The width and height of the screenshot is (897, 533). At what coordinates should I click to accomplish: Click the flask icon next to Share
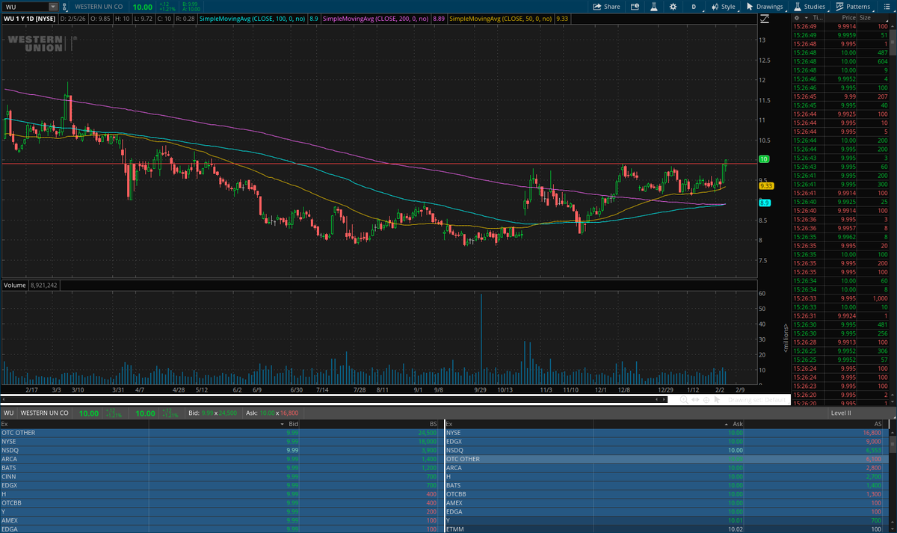653,6
